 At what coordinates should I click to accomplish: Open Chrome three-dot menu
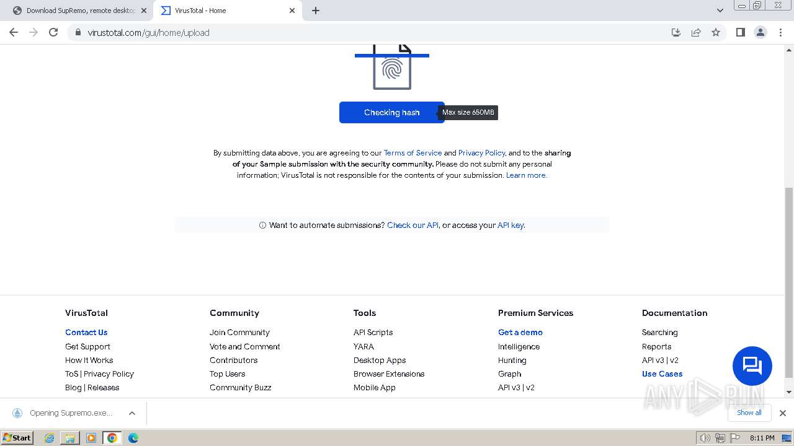(x=780, y=32)
